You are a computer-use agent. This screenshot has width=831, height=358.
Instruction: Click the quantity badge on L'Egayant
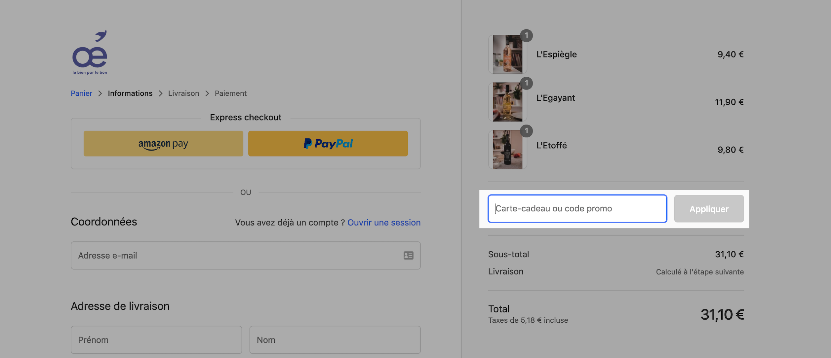click(526, 83)
